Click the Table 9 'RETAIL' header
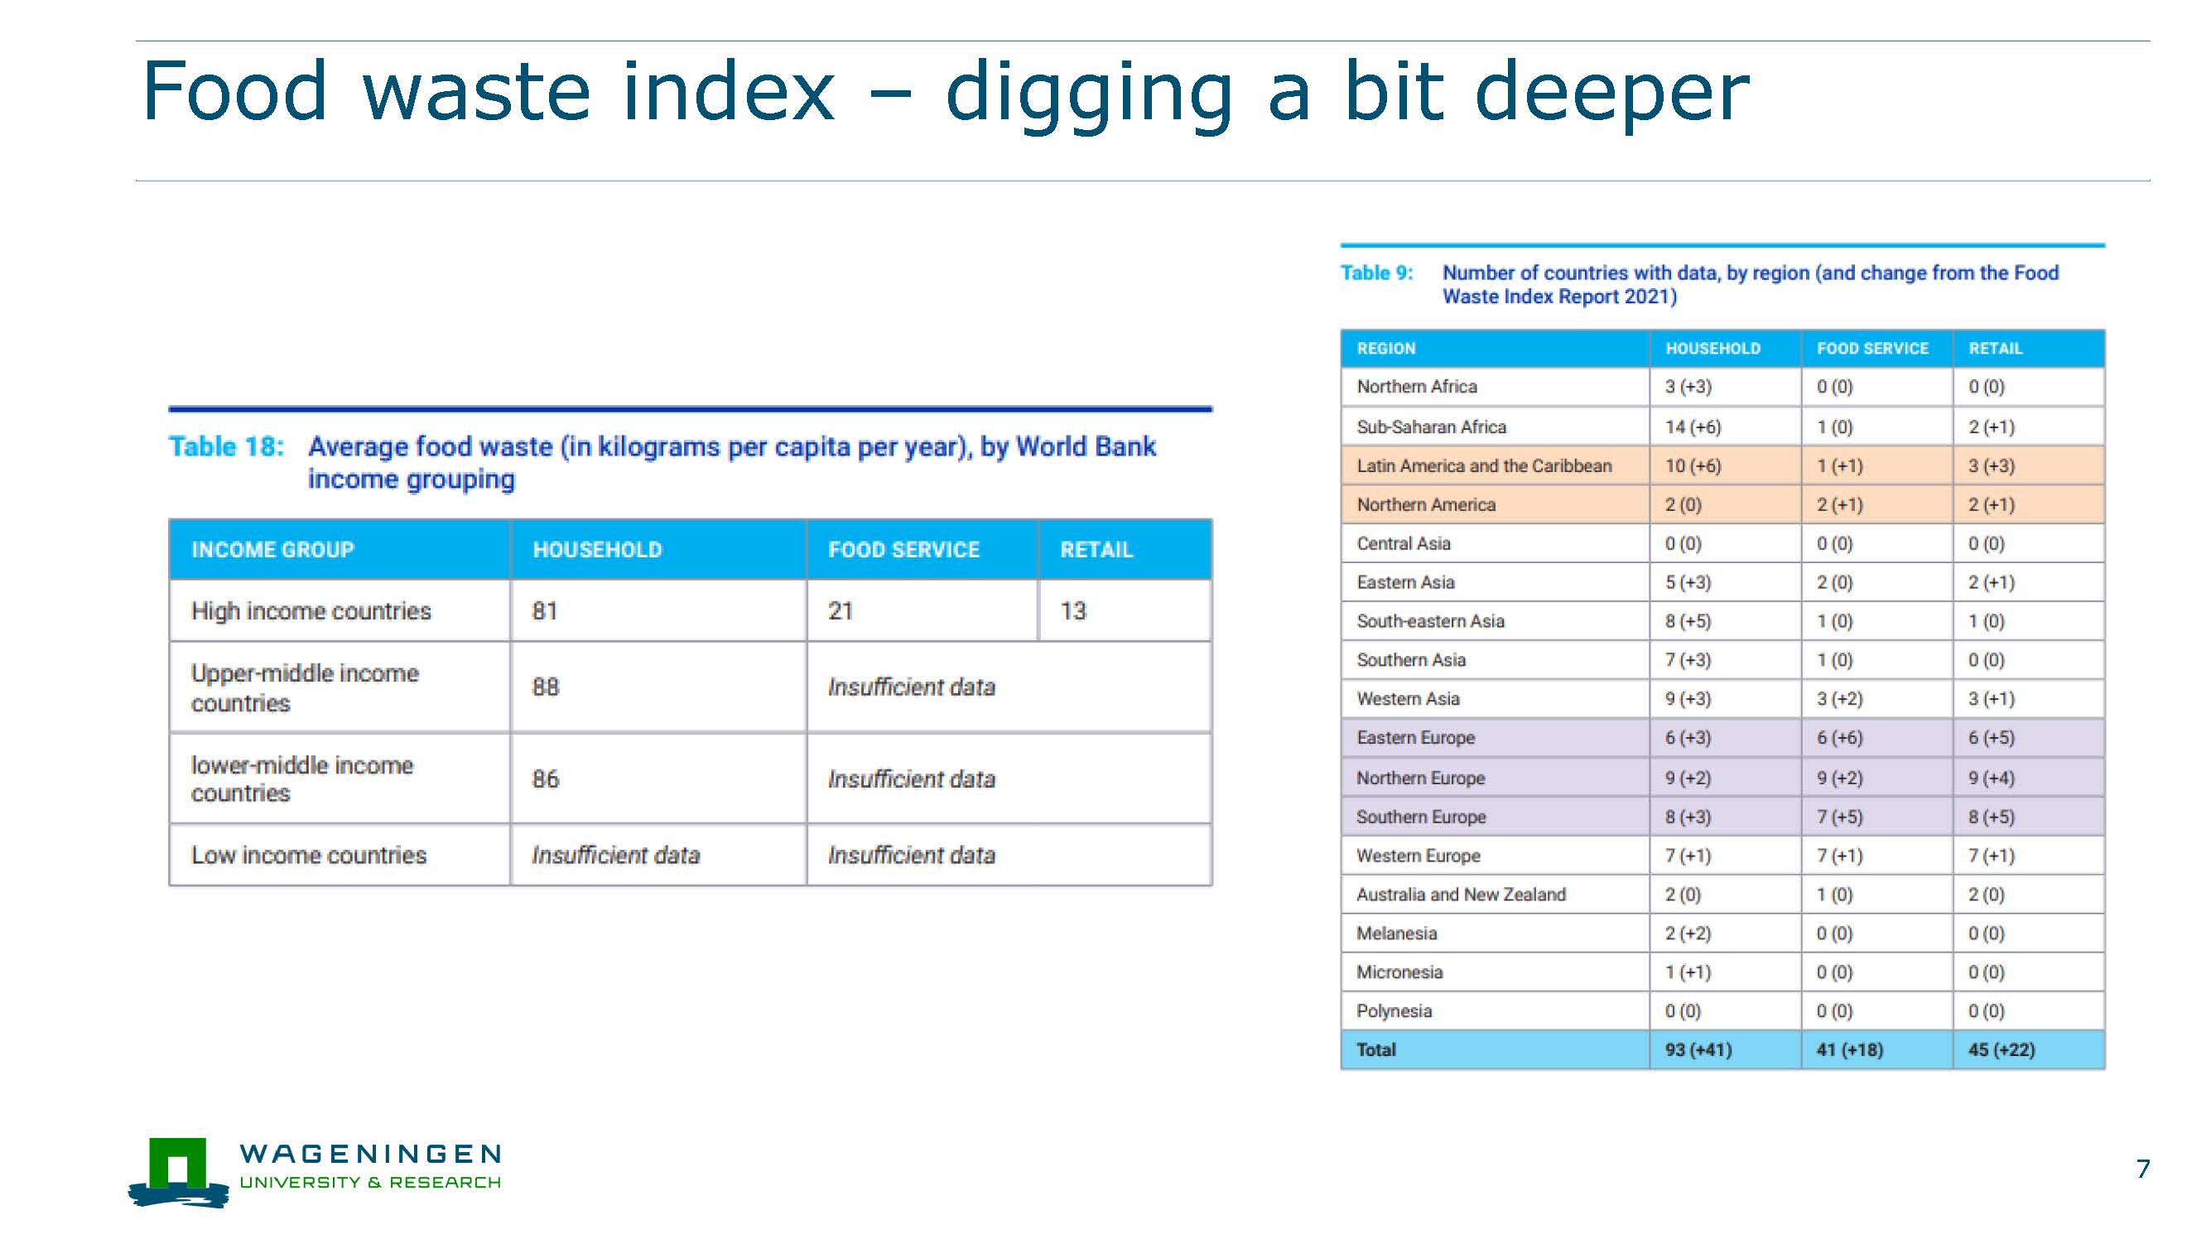Screen dimensions: 2211x1244 [1995, 349]
